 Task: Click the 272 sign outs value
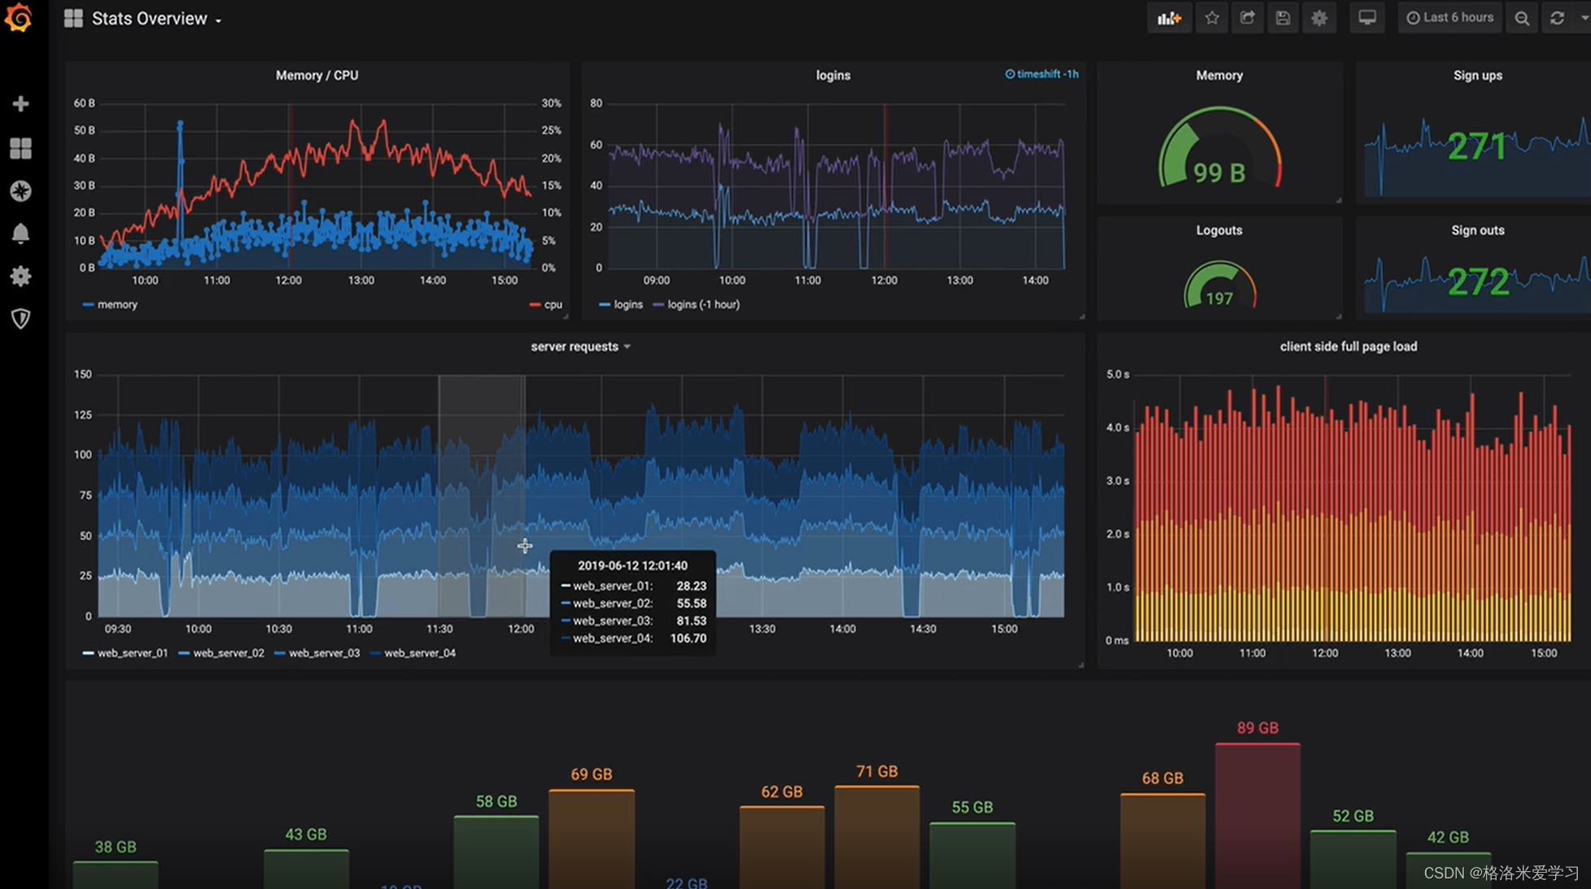(x=1478, y=282)
